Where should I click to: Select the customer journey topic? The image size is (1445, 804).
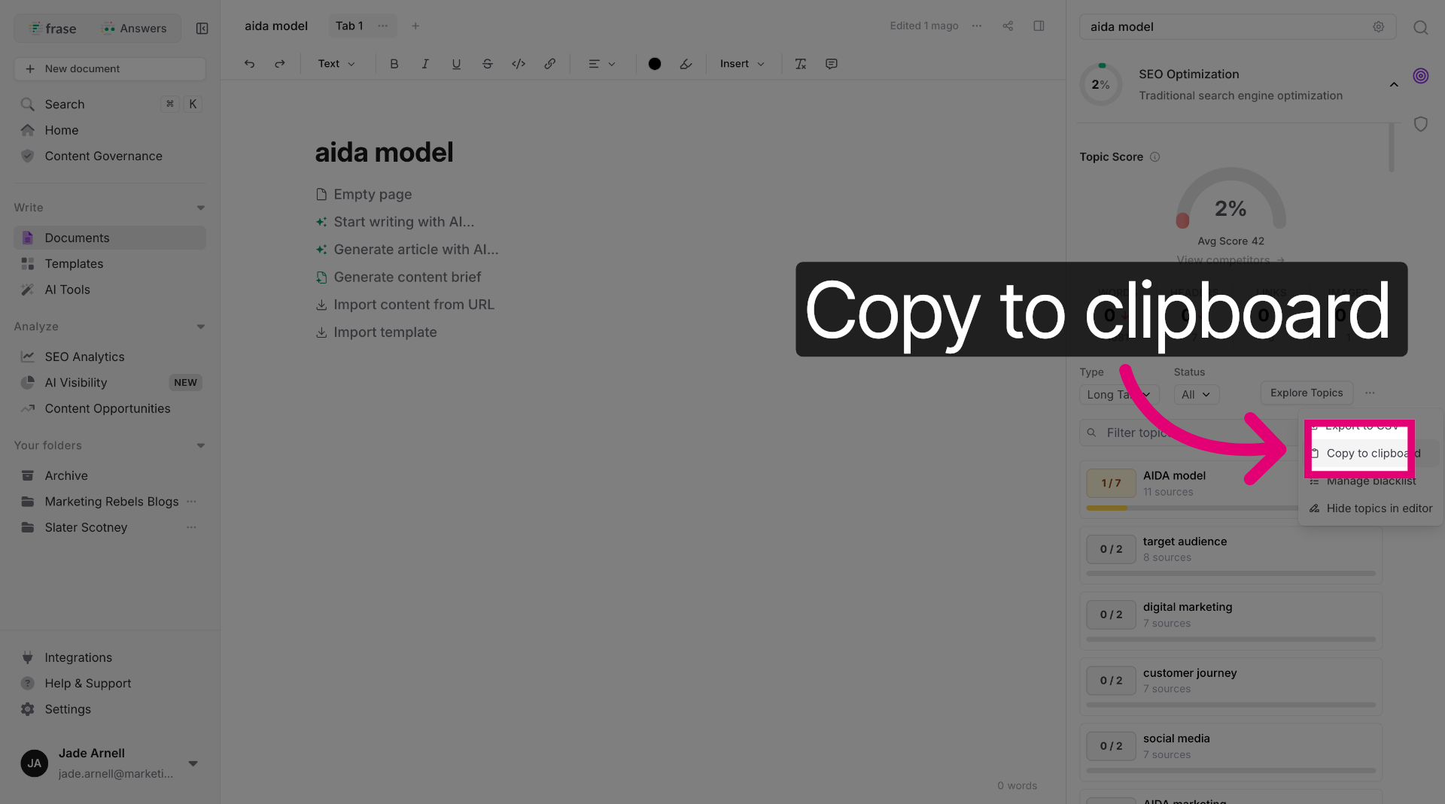coord(1231,687)
